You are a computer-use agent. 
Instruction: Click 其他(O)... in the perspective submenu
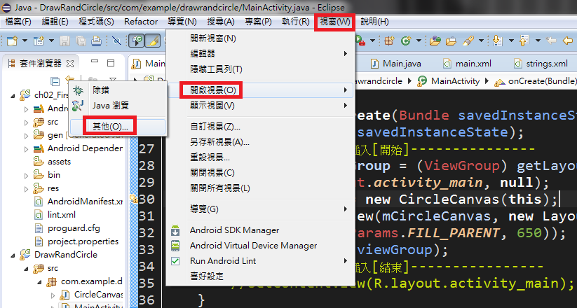(118, 127)
